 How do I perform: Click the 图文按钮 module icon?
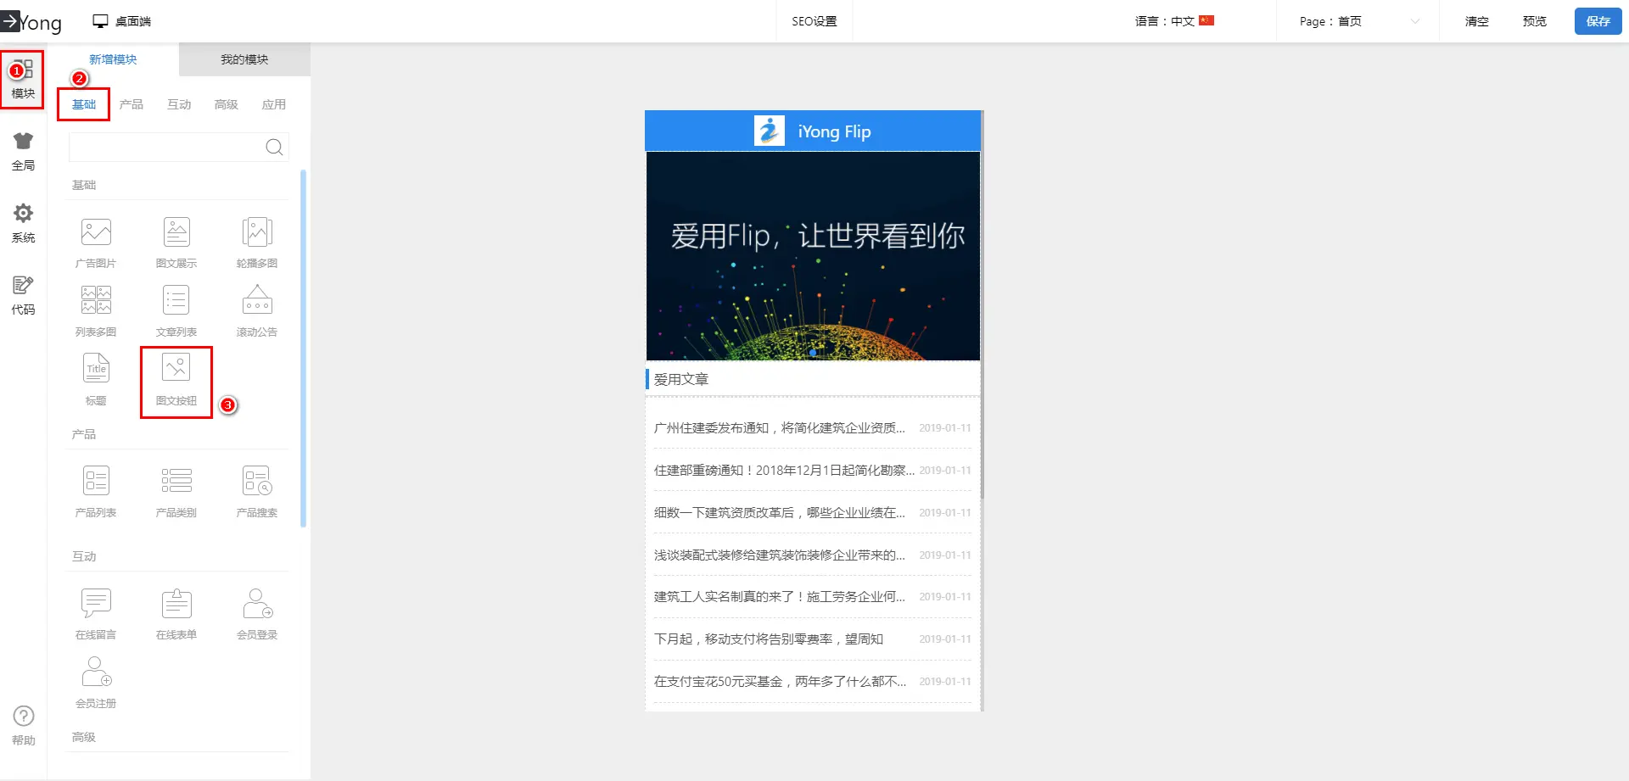[x=176, y=371]
